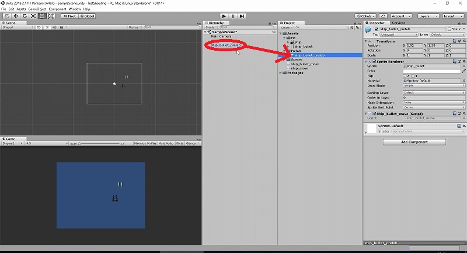Start Play mode
The height and width of the screenshot is (253, 467).
click(224, 16)
